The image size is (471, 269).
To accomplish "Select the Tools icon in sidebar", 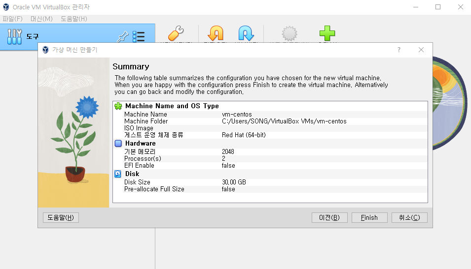I will [14, 36].
